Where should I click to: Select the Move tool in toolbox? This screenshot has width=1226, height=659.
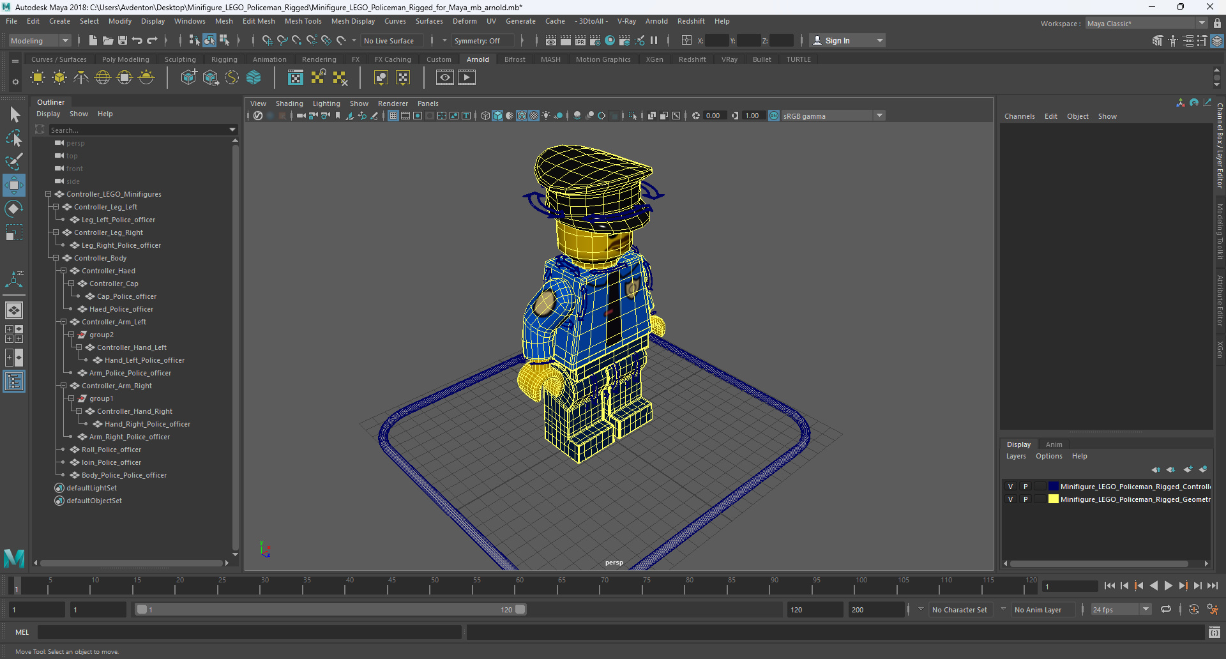click(x=14, y=185)
